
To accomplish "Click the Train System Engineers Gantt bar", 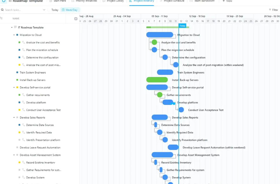I will [x=165, y=72].
